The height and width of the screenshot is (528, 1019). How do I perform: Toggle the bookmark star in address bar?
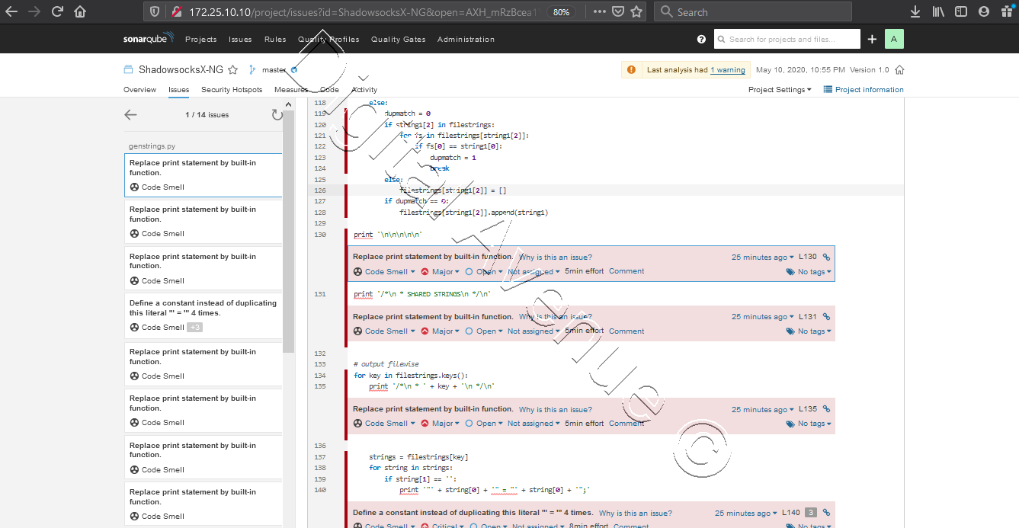pyautogui.click(x=637, y=11)
